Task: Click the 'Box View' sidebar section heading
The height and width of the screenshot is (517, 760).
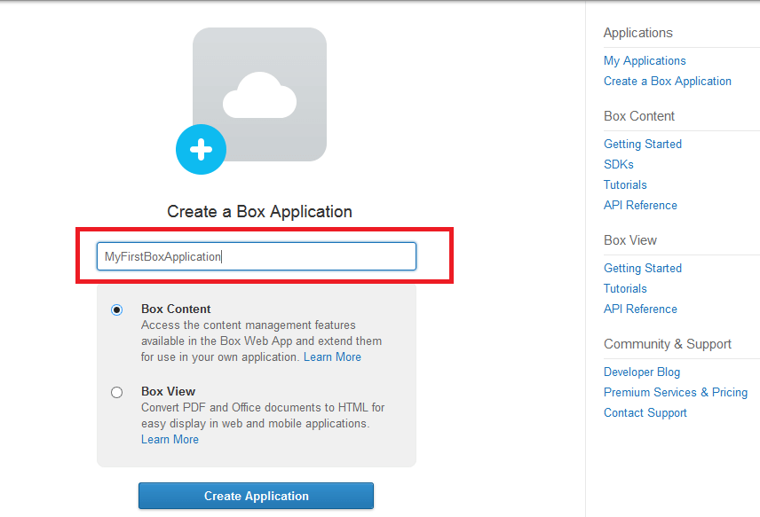Action: pyautogui.click(x=630, y=240)
